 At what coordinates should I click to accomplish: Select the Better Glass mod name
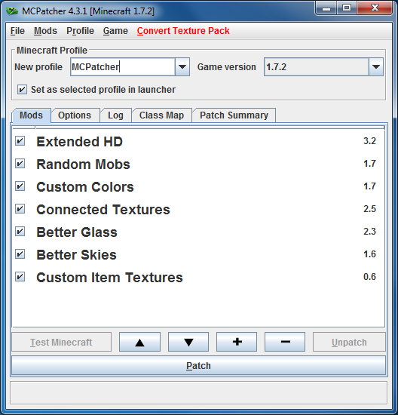click(77, 232)
